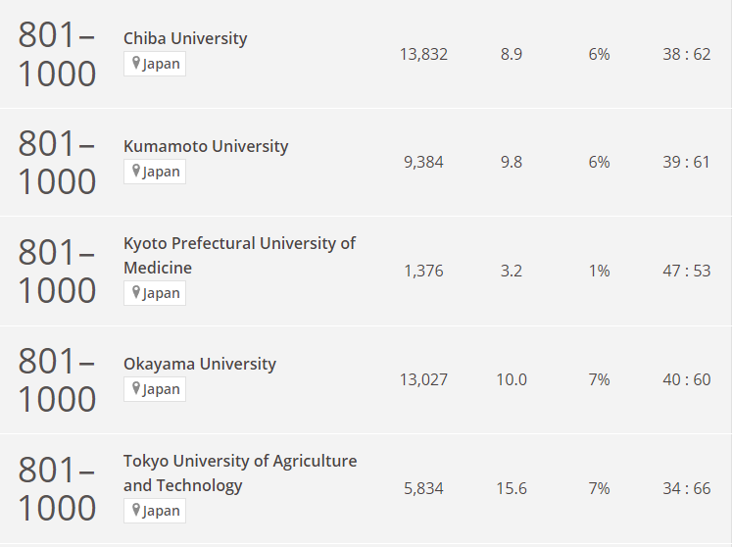733x547 pixels.
Task: Click map pin icon under Kyoto Prefectural University
Action: pyautogui.click(x=136, y=293)
